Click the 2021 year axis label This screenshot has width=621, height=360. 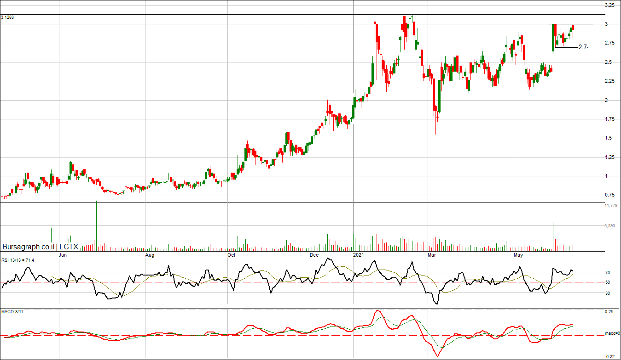tap(359, 254)
